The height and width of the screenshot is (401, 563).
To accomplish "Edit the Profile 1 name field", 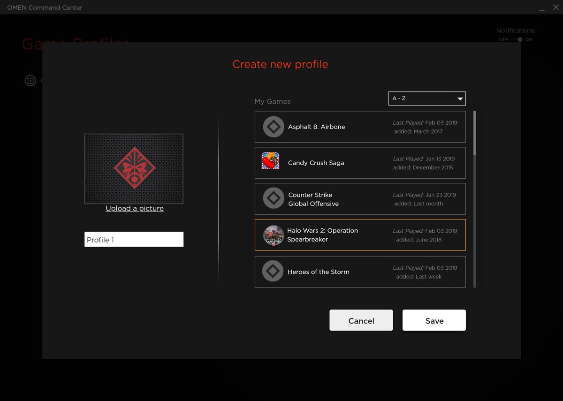I will (x=134, y=239).
